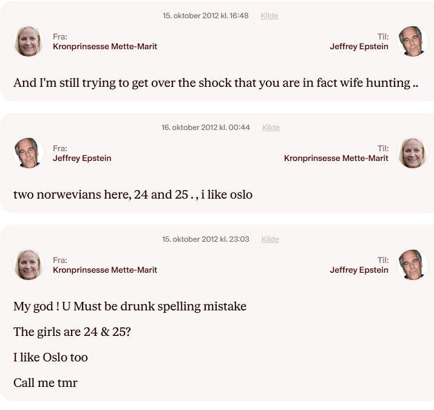Select sender name Jeffrey Epstein in 00:44 message
The image size is (434, 410).
tap(82, 159)
